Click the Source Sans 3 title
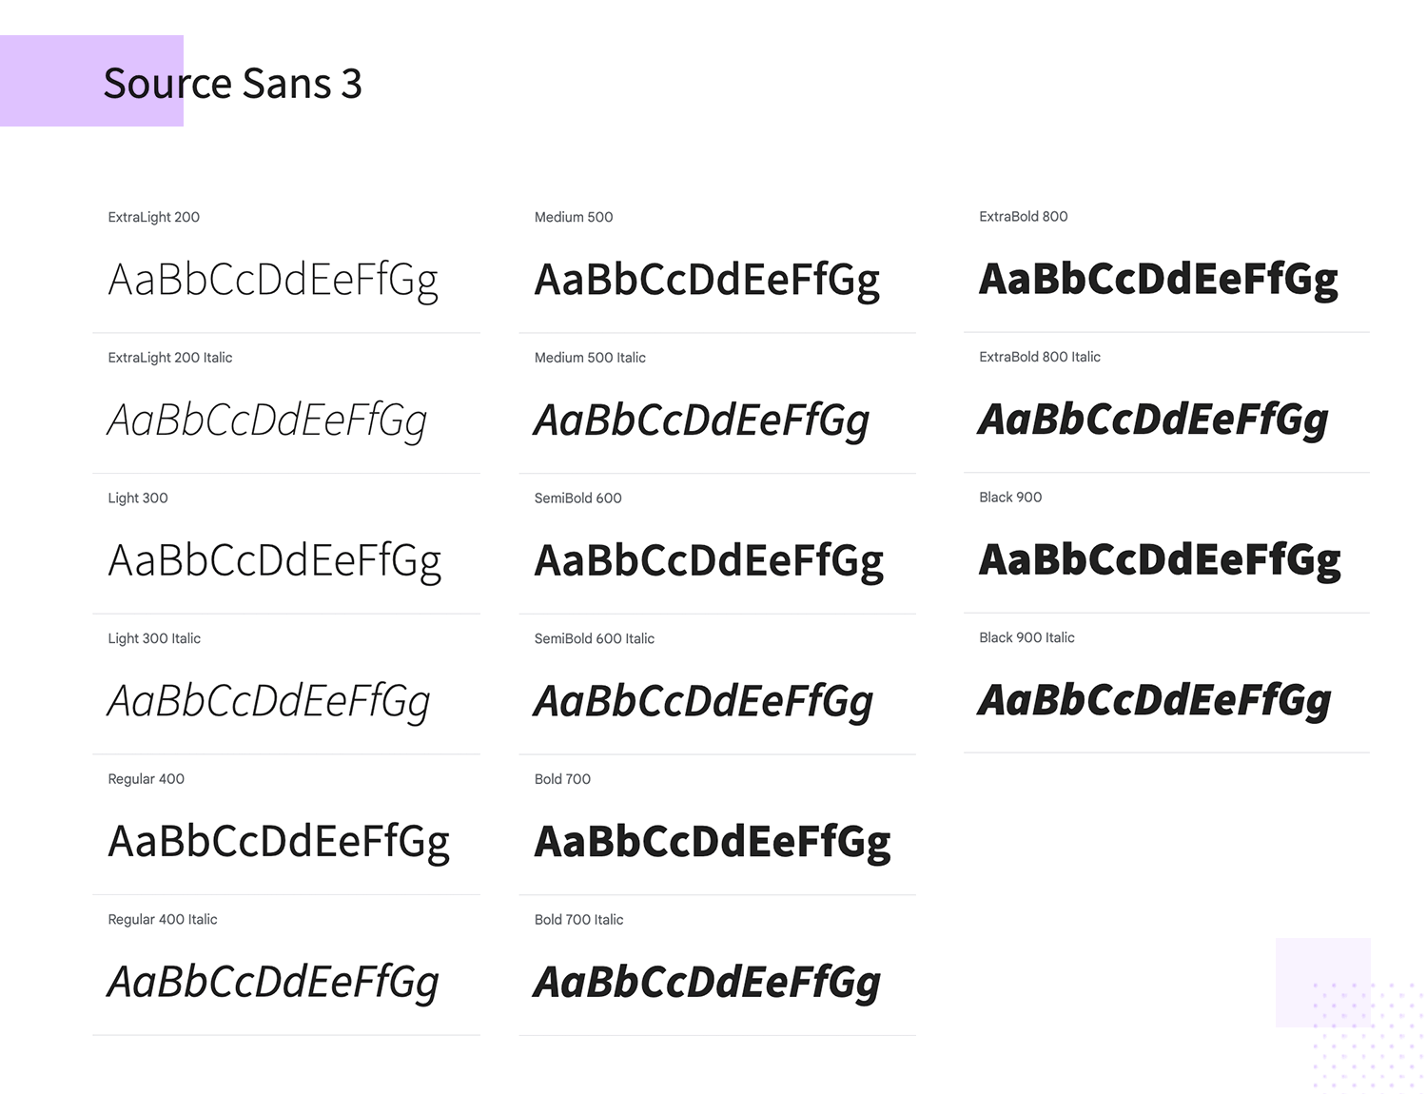 point(232,84)
